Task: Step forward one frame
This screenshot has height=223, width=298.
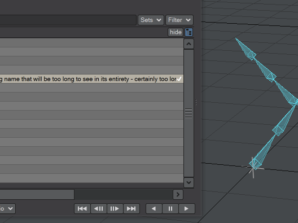Action: (115, 209)
